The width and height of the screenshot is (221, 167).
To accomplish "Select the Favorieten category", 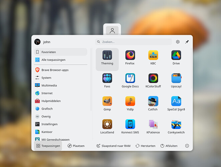I will (61, 52).
